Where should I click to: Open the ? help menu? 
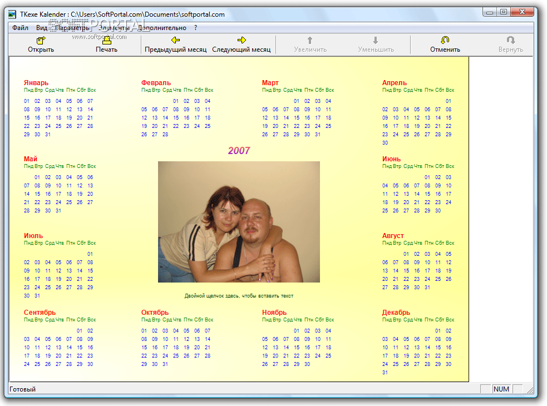pos(195,28)
